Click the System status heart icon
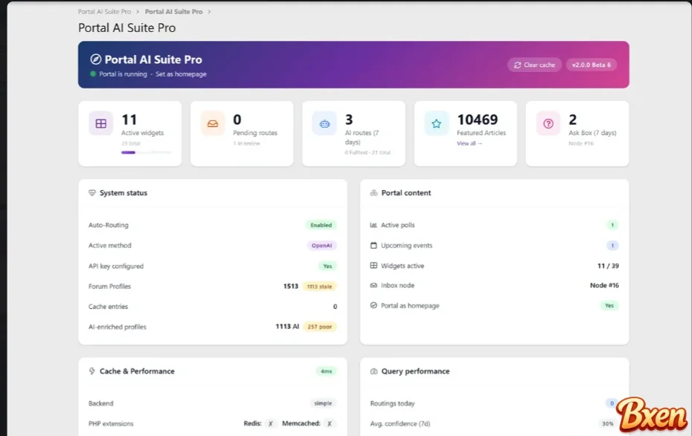This screenshot has width=692, height=436. [x=92, y=193]
